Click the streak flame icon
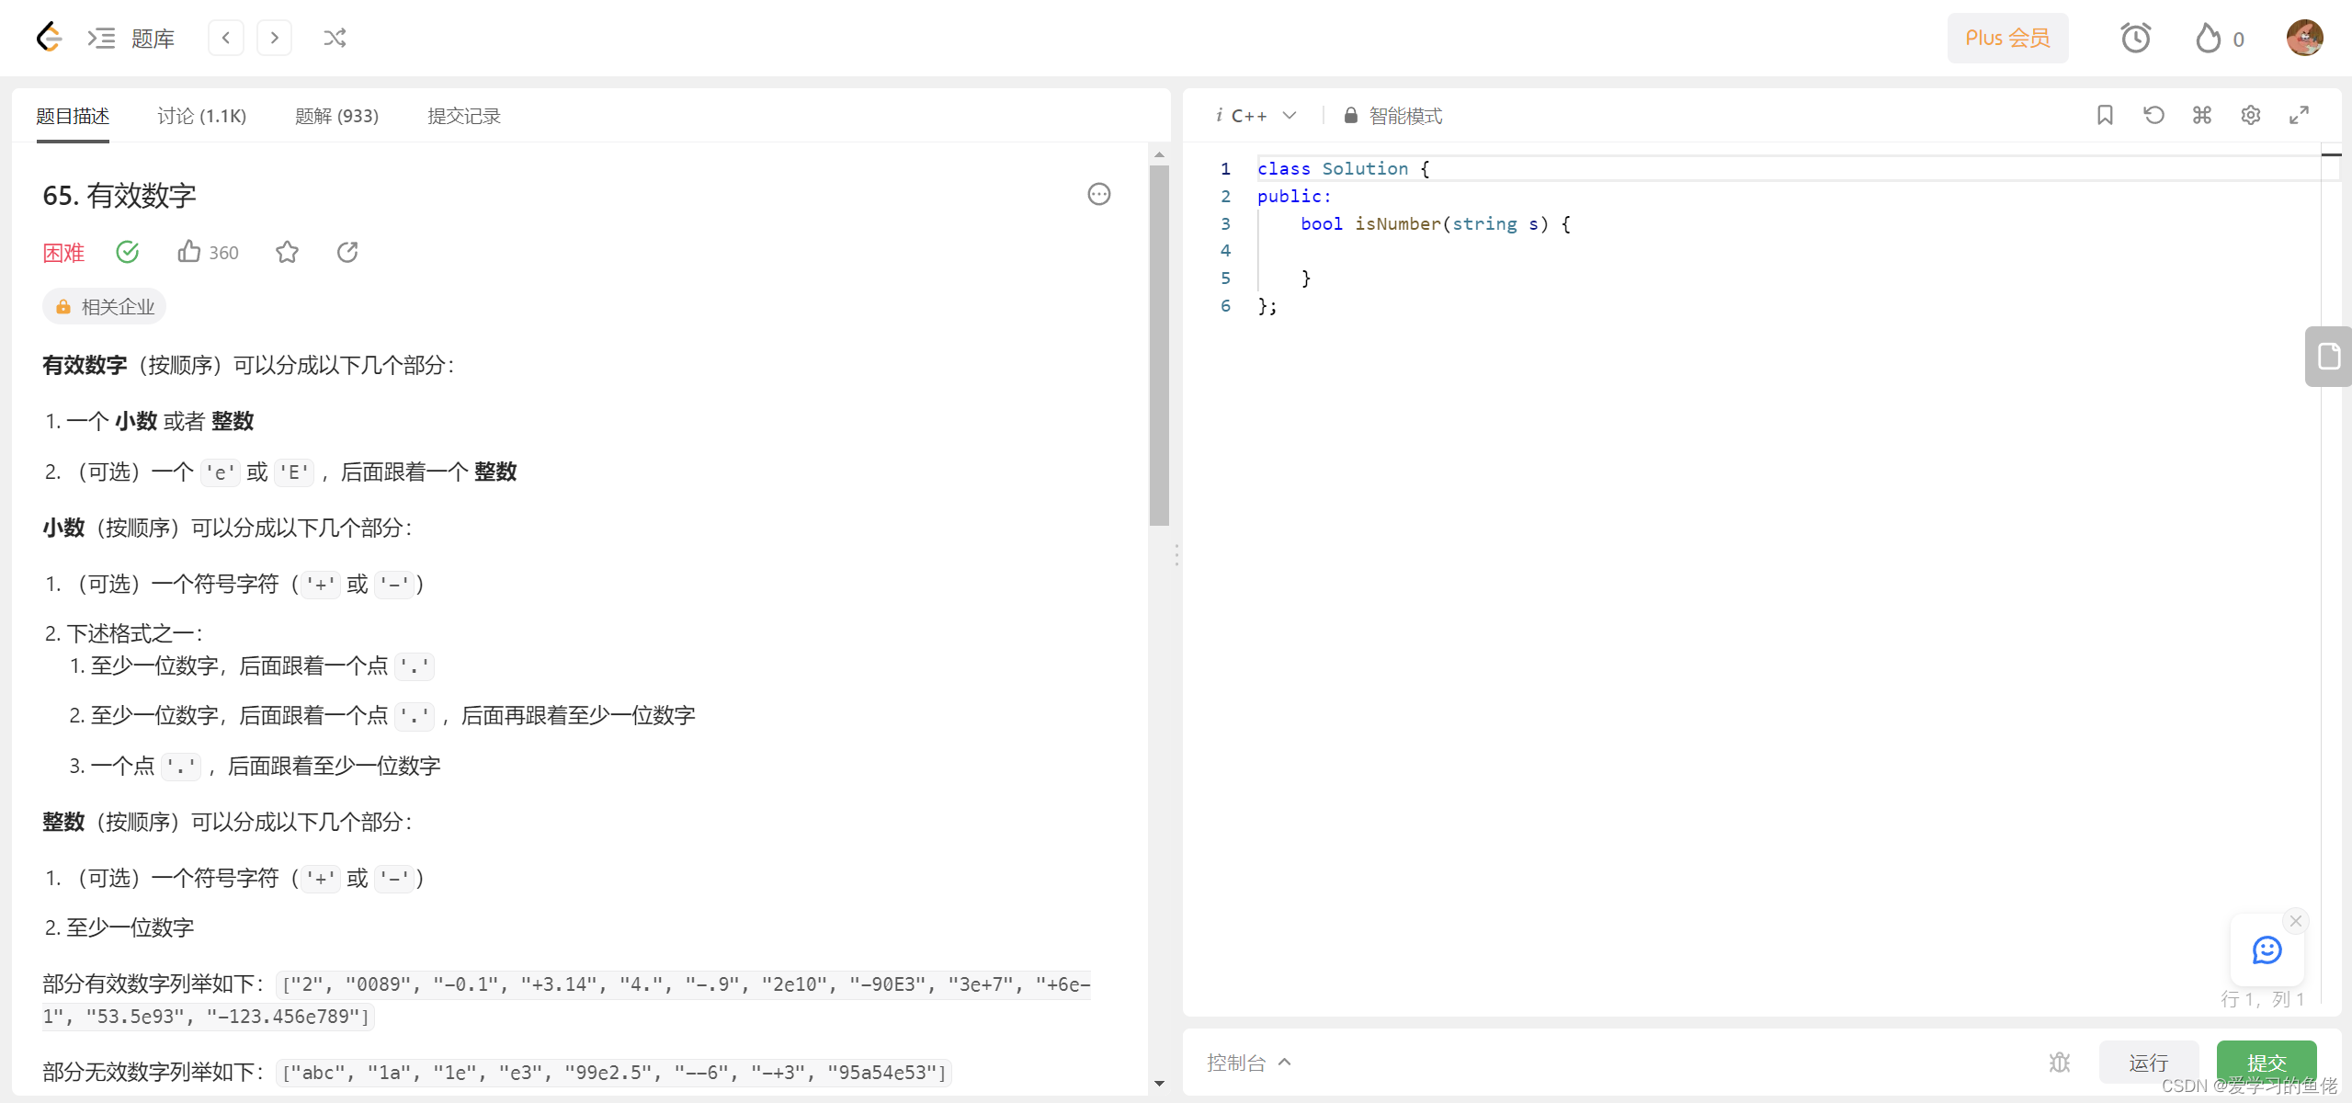Image resolution: width=2352 pixels, height=1103 pixels. pyautogui.click(x=2208, y=39)
